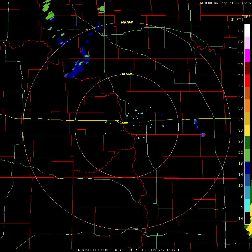The height and width of the screenshot is (252, 252).
Task: Click the yellow legend swatch
Action: [247, 130]
